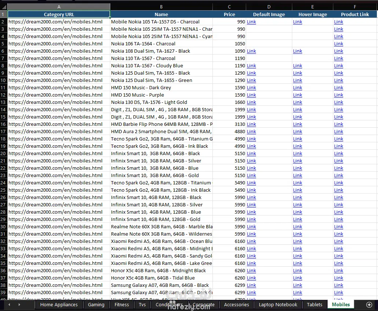Select cell Nokia 110 TA-1567 - Cloudy Blue
The width and height of the screenshot is (378, 311).
[161, 65]
